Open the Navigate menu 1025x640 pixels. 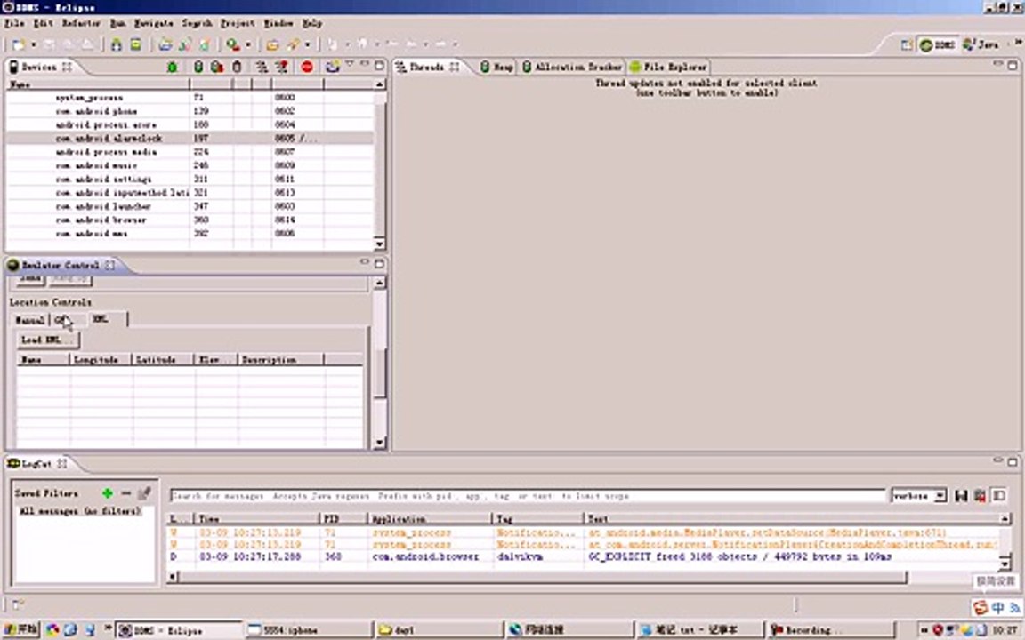click(154, 23)
